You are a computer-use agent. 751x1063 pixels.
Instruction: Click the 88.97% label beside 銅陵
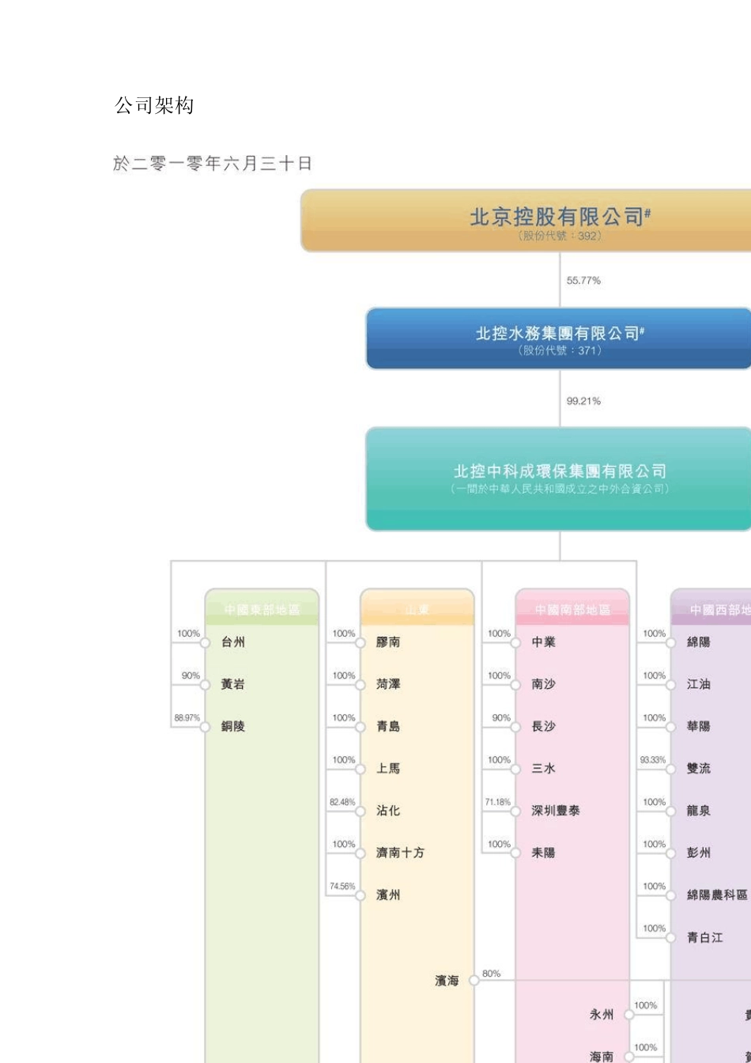[187, 718]
